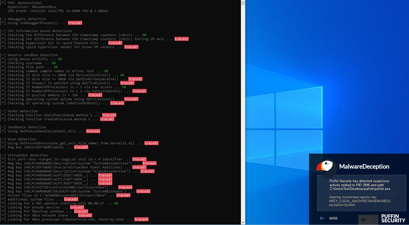The image size is (409, 225).
Task: Click the 'Reg key (HKCU\SOFTWARE\Wine)' line
Action: (x=44, y=147)
